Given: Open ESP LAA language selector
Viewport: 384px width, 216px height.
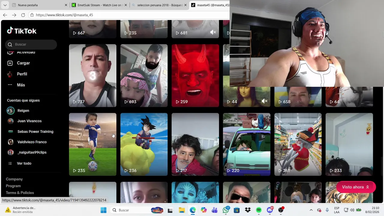Looking at the screenshot, I should pyautogui.click(x=337, y=210).
